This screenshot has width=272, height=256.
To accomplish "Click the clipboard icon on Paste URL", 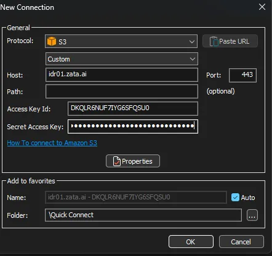I will tap(214, 41).
